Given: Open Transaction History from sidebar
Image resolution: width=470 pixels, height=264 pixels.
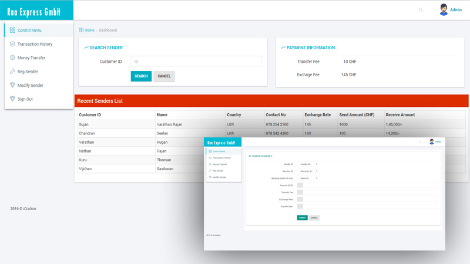Looking at the screenshot, I should [x=35, y=44].
